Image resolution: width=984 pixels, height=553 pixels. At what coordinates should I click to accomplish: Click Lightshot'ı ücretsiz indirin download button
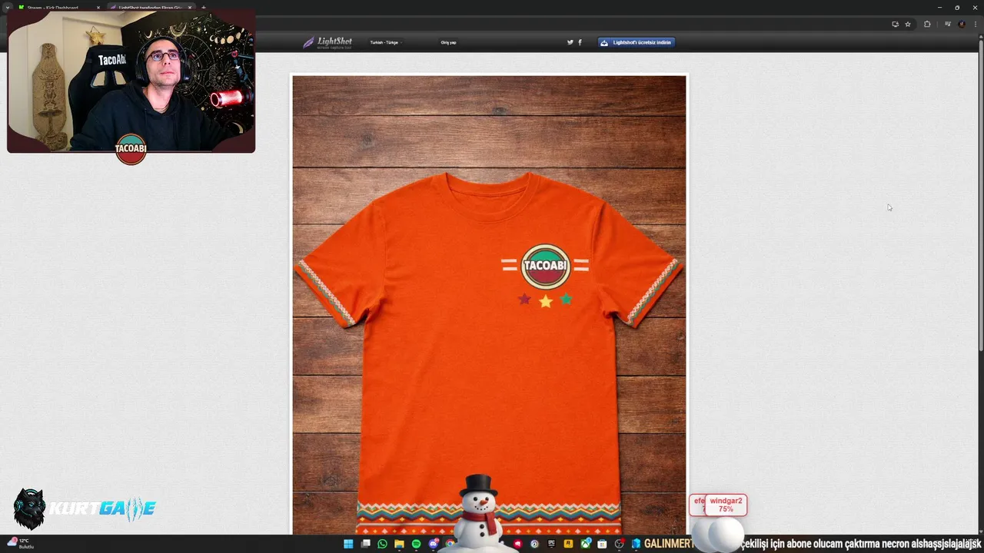[x=637, y=42]
